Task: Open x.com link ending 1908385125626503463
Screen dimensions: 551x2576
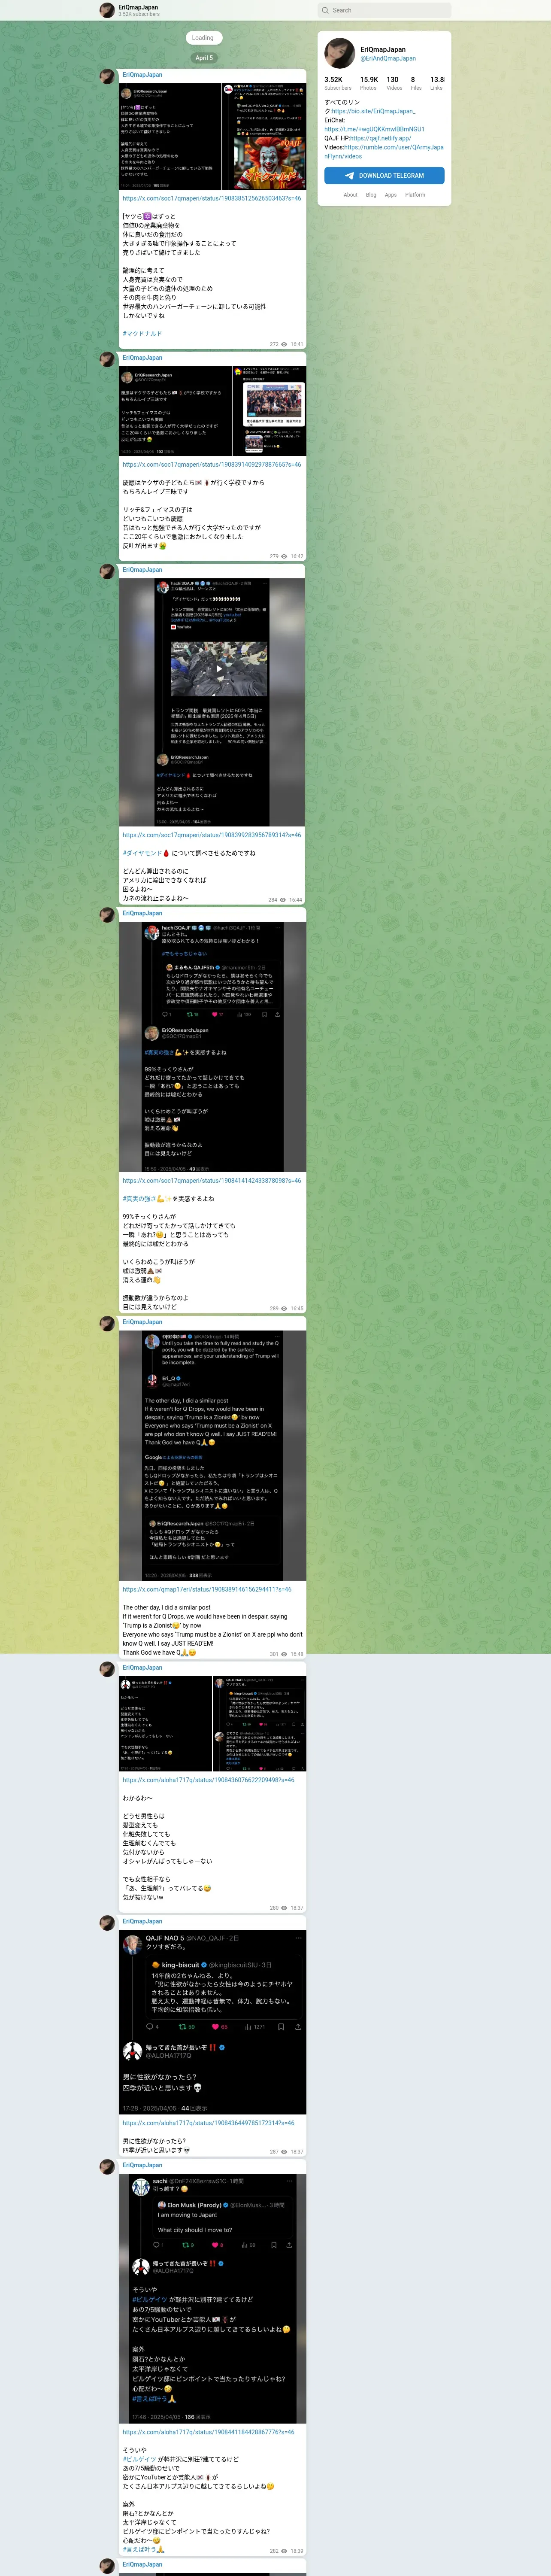Action: coord(212,198)
